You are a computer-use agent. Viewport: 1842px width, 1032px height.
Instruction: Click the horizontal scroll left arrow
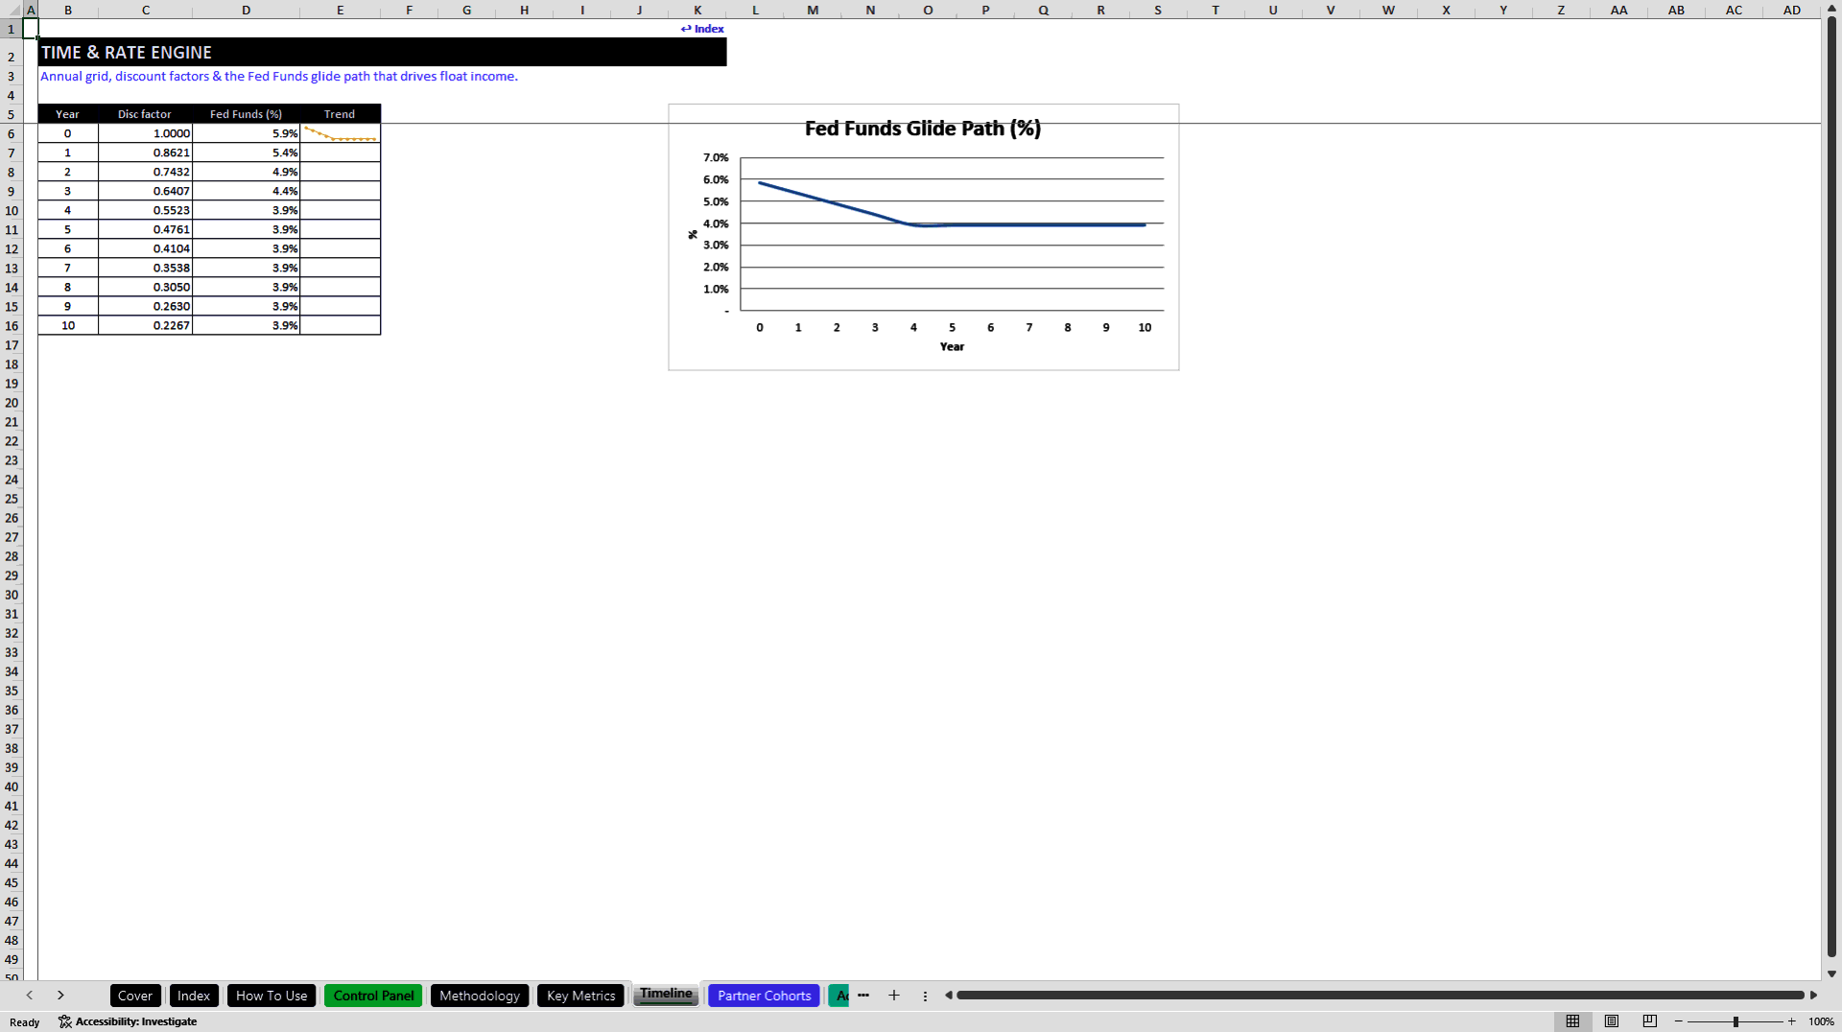949,996
